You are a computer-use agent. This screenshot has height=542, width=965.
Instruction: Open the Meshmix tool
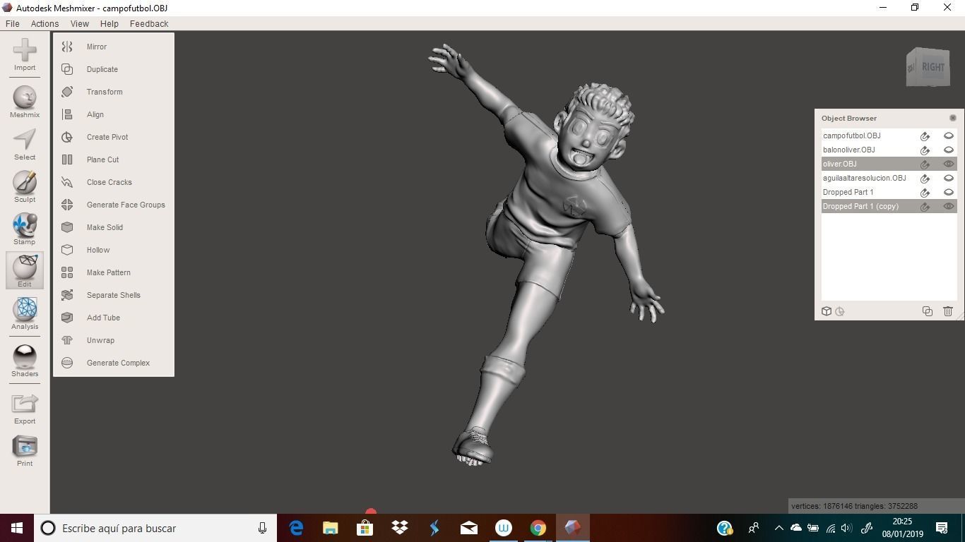tap(25, 102)
